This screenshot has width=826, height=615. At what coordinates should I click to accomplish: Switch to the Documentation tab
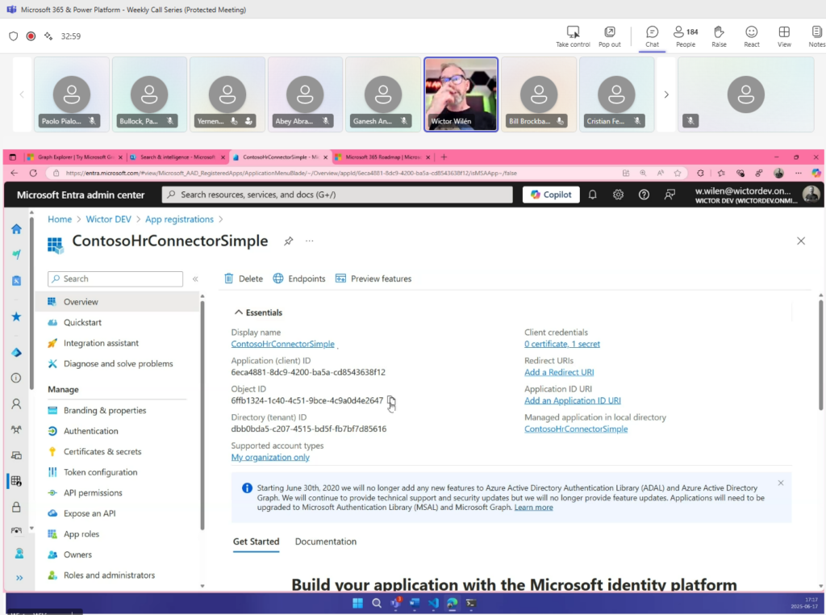326,542
